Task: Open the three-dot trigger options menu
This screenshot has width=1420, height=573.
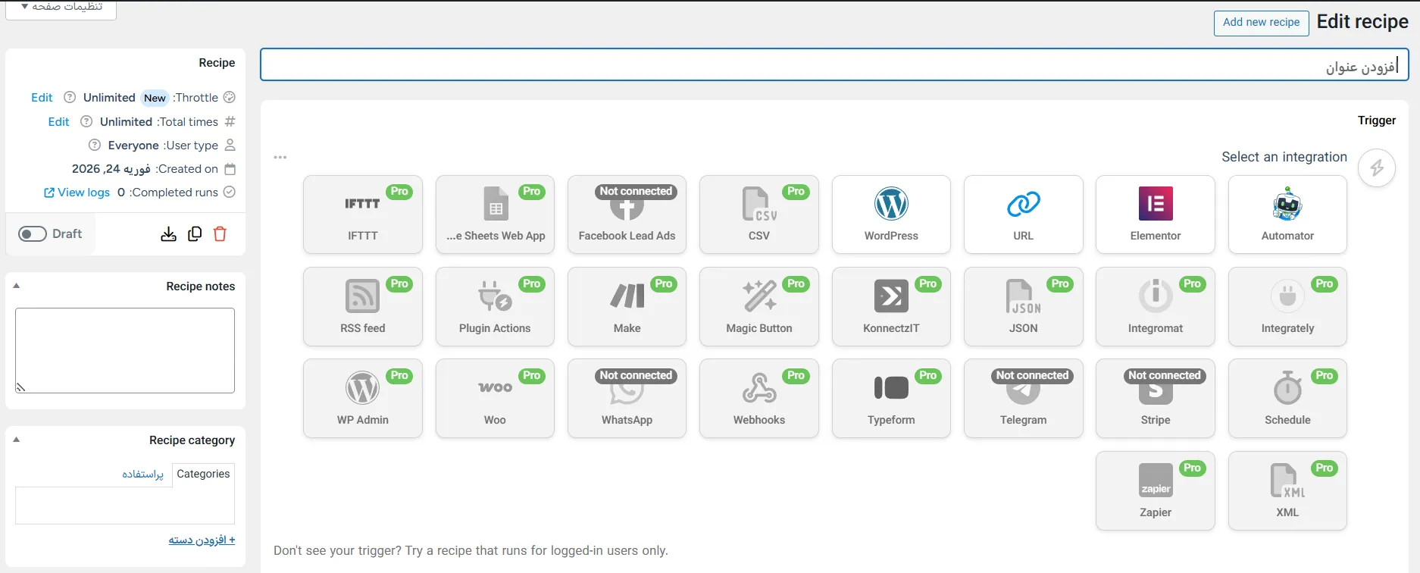Action: [280, 158]
